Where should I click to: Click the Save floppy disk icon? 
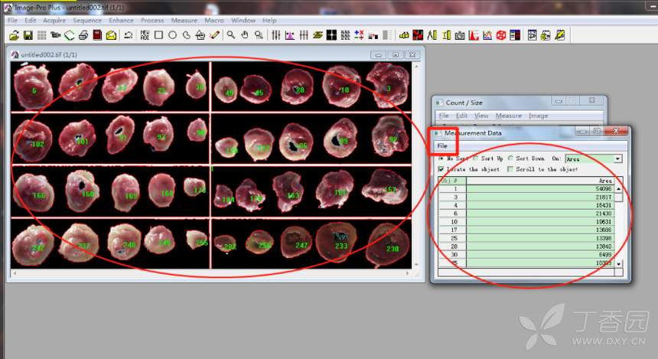pos(28,35)
